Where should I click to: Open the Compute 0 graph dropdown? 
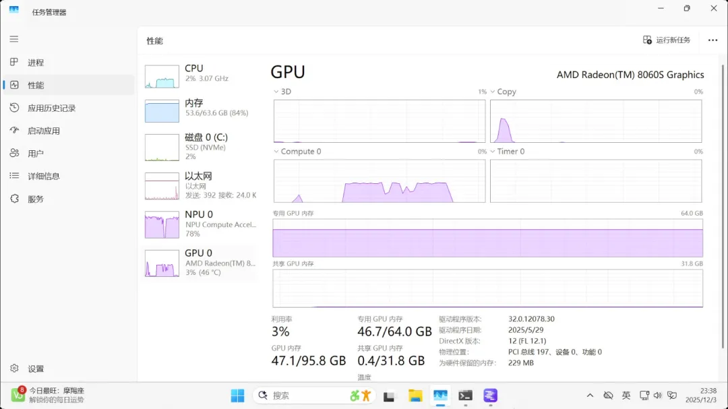(276, 152)
